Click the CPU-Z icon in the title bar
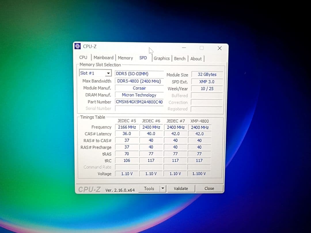The width and height of the screenshot is (311, 233). click(x=77, y=46)
